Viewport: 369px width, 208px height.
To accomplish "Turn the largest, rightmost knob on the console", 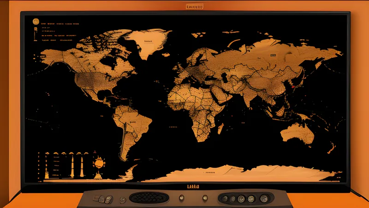I will tap(264, 199).
